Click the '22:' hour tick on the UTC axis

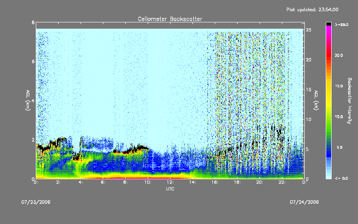click(x=282, y=182)
